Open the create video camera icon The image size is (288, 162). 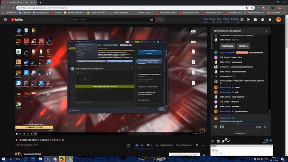click(248, 19)
